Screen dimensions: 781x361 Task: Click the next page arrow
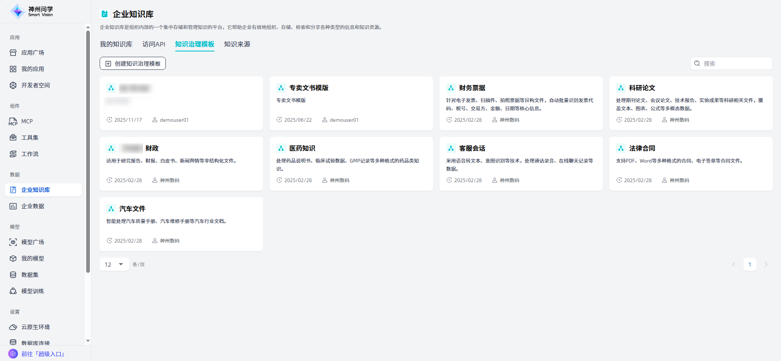pos(766,265)
